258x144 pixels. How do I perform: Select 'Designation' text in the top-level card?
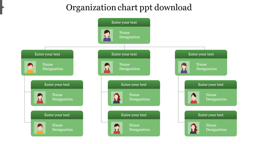(130, 37)
